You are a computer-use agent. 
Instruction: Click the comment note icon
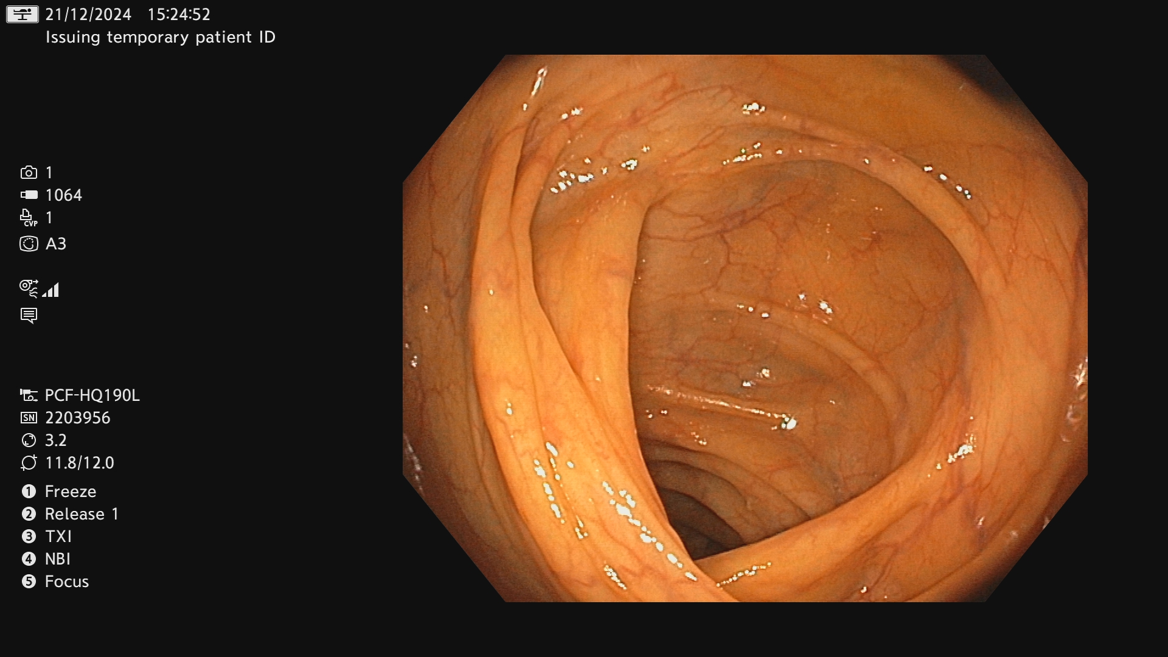pyautogui.click(x=29, y=316)
